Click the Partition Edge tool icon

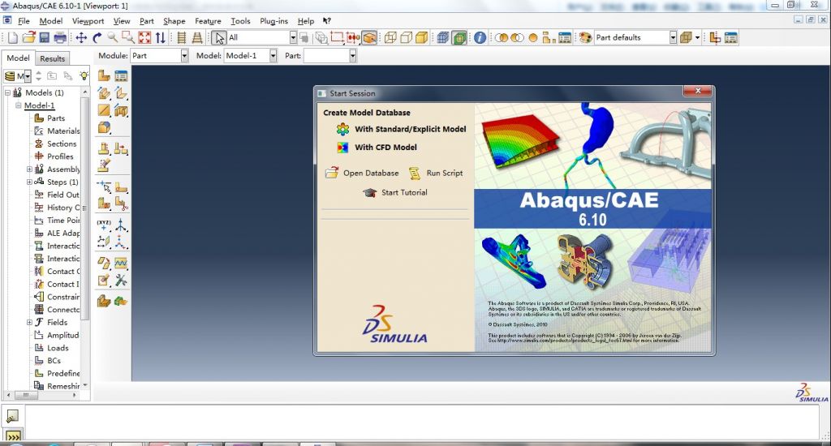pyautogui.click(x=104, y=187)
